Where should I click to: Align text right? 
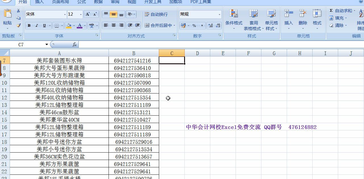(x=121, y=25)
